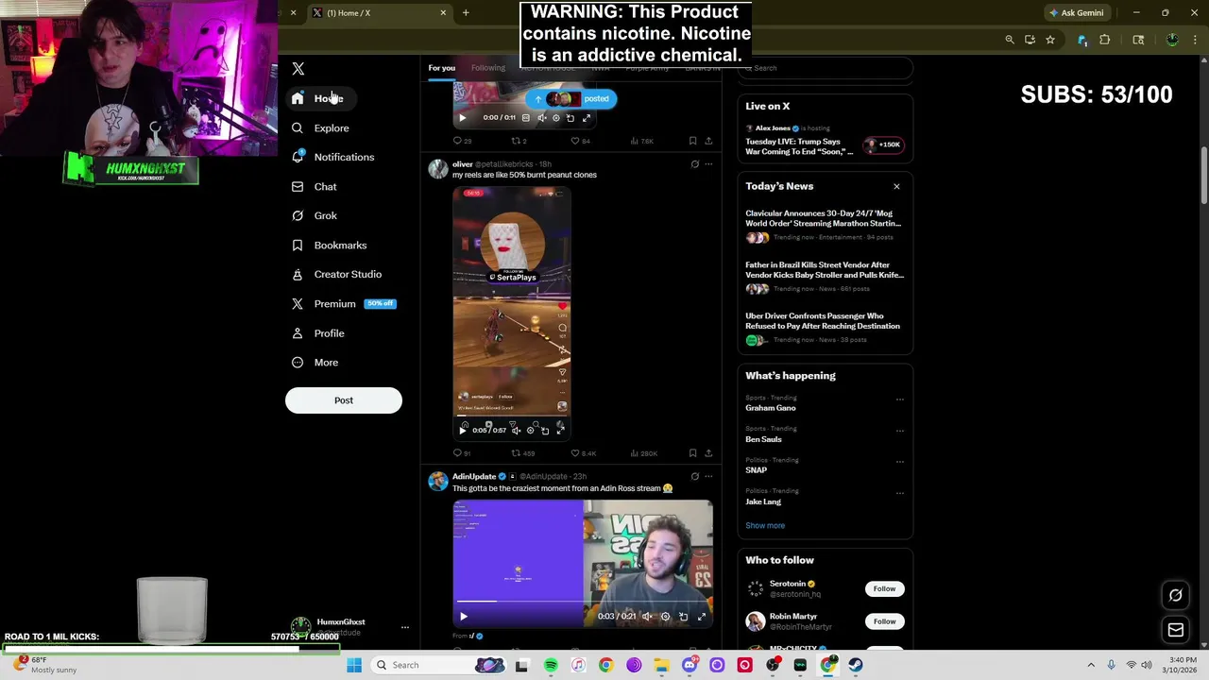
Task: Open the three-dot menu on AdinUpdate's post
Action: click(x=708, y=476)
